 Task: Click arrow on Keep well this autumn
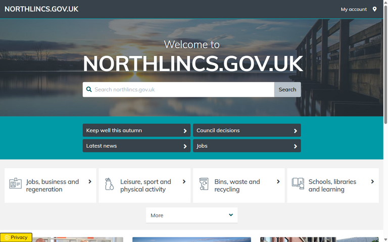tap(185, 131)
